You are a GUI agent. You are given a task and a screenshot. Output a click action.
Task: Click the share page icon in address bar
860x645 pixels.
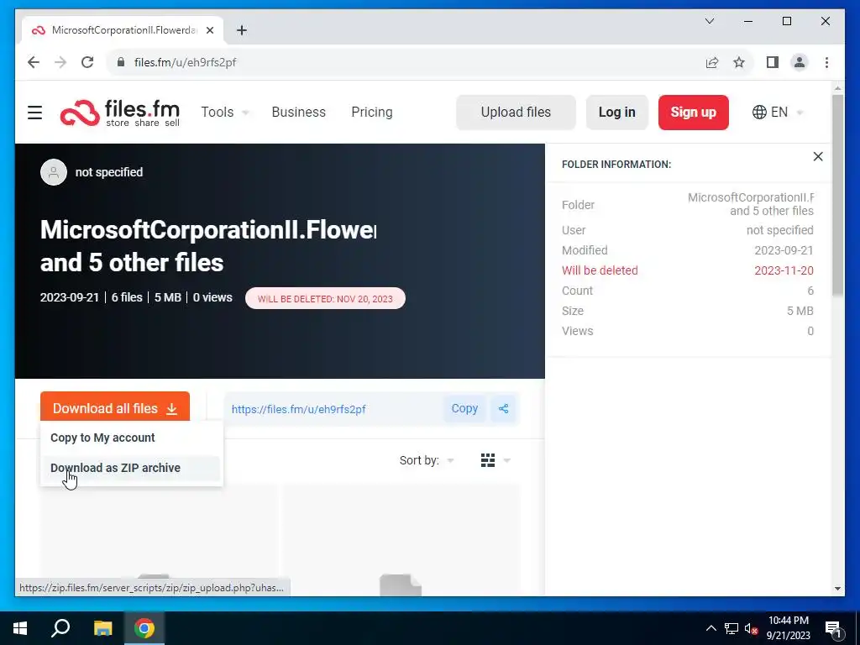tap(712, 62)
